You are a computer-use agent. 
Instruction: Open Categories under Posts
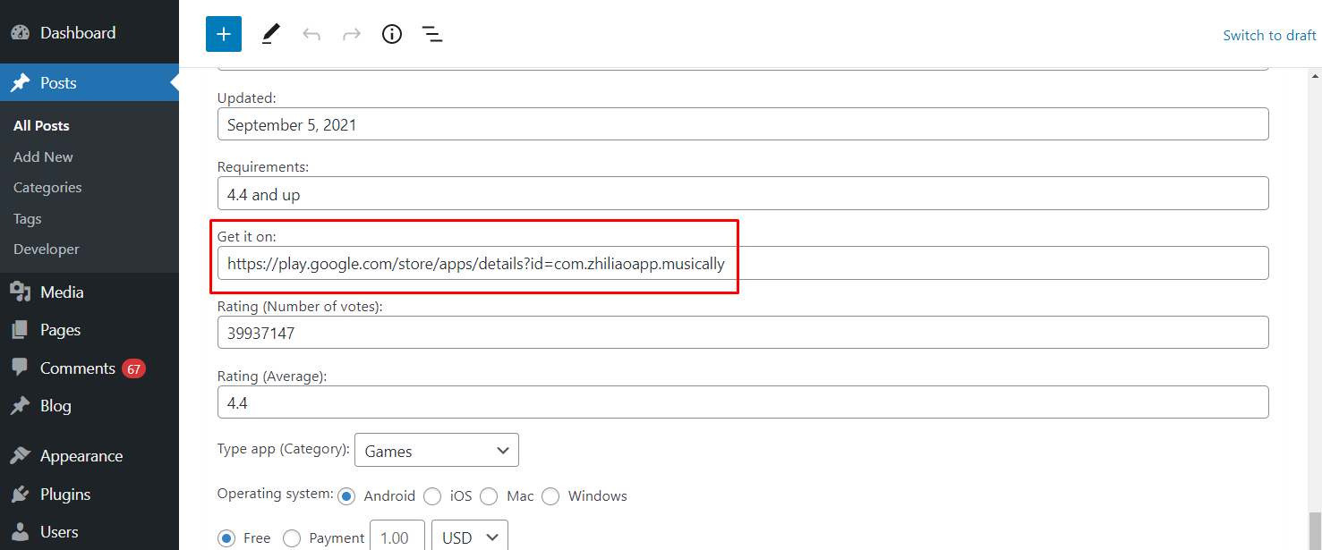pyautogui.click(x=47, y=188)
